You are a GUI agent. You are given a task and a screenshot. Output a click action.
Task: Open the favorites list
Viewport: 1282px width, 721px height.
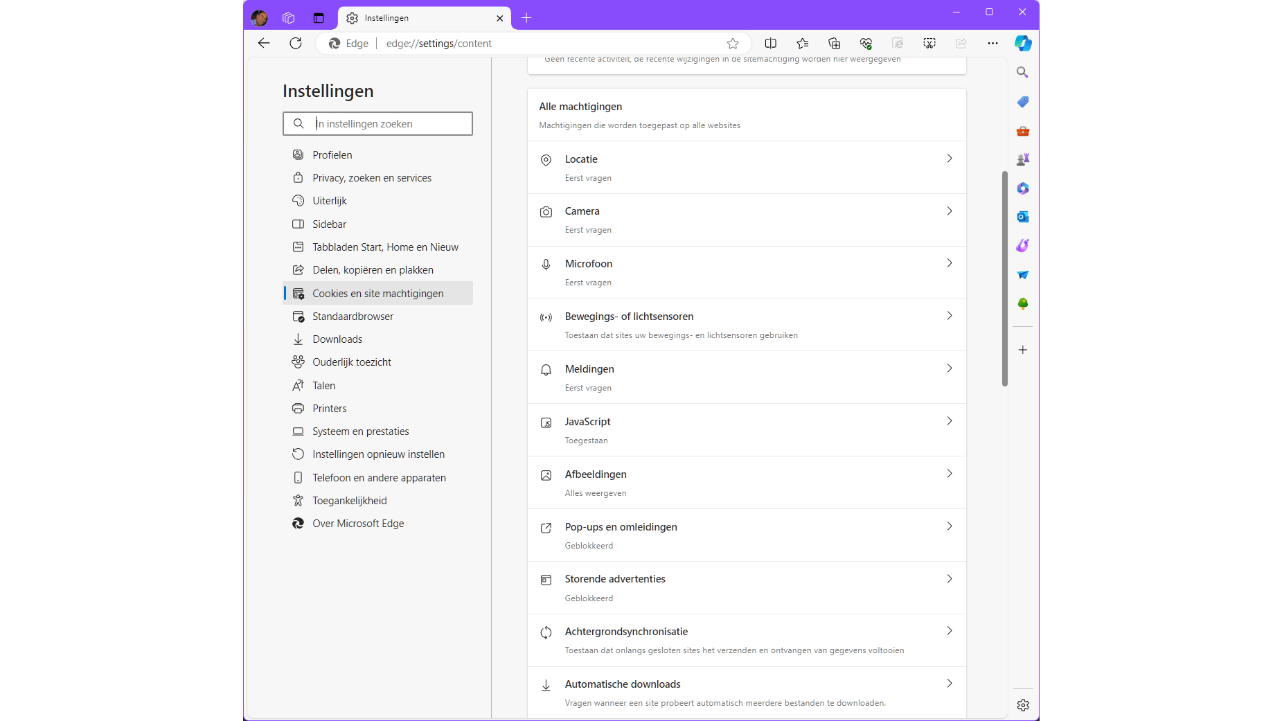[802, 43]
